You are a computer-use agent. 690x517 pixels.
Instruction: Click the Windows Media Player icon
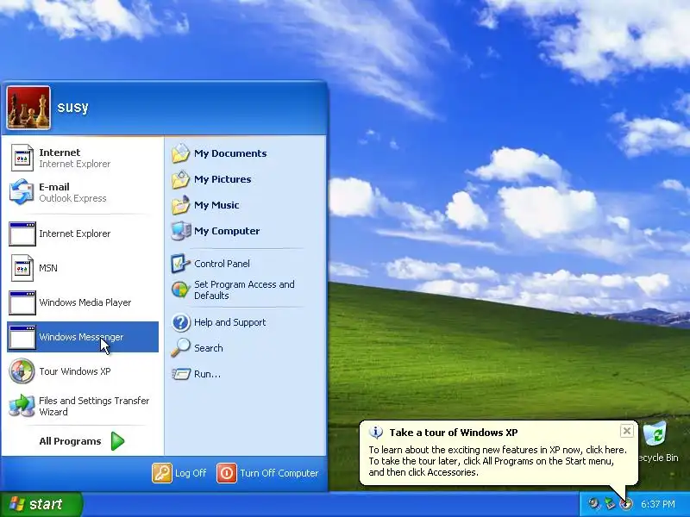tap(22, 302)
